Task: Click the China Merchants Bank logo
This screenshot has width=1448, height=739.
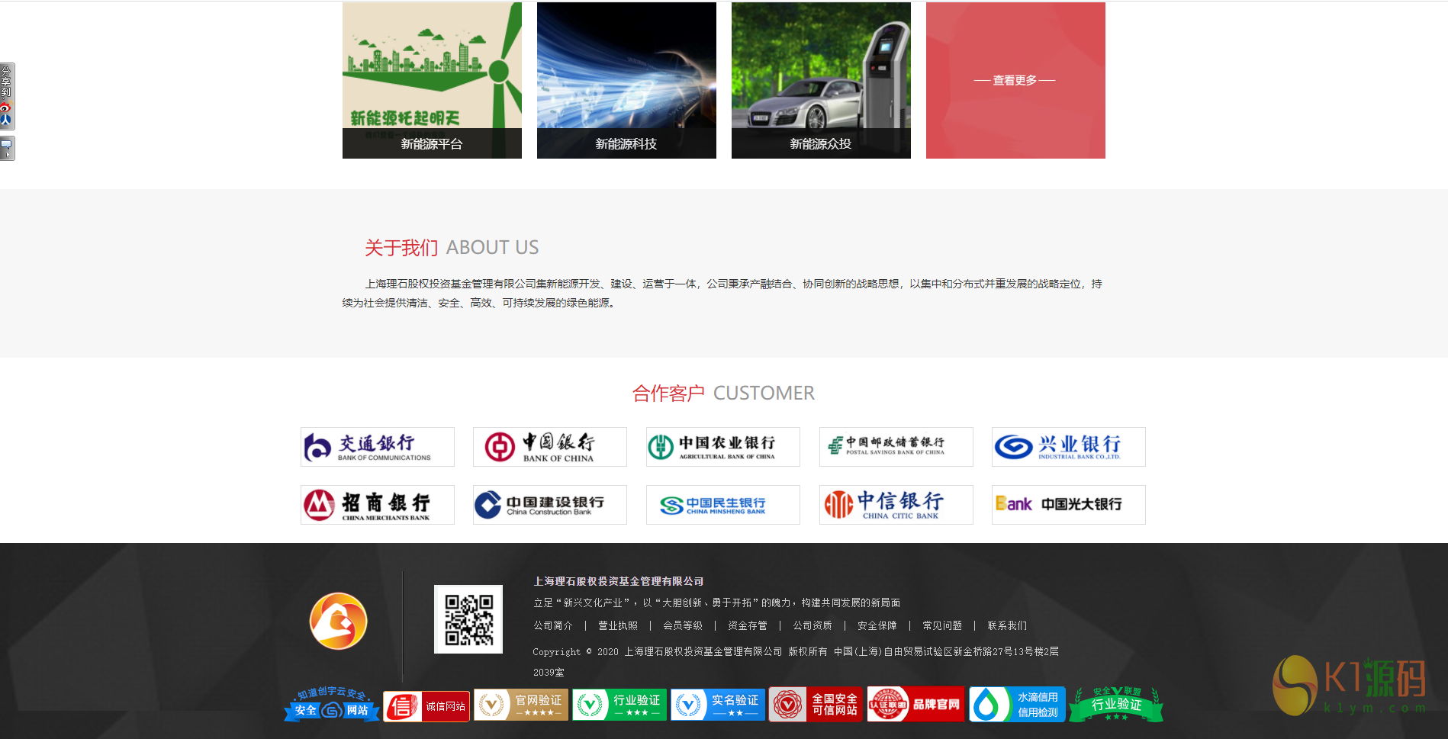Action: tap(378, 505)
